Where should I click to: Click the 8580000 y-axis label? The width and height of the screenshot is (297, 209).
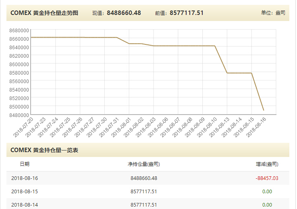point(19,73)
